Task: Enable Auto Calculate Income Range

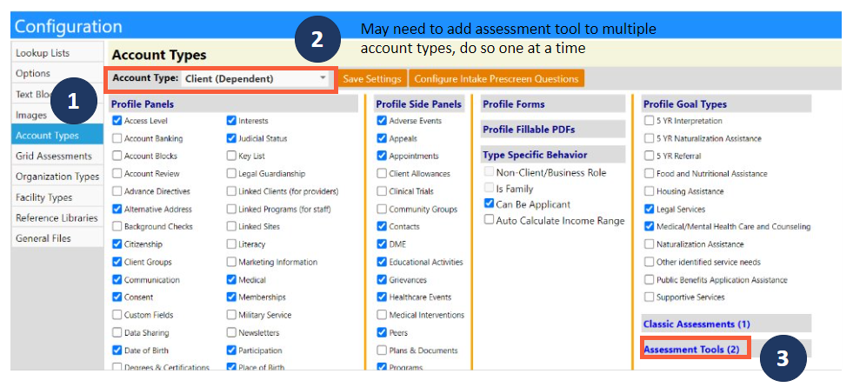Action: [489, 220]
